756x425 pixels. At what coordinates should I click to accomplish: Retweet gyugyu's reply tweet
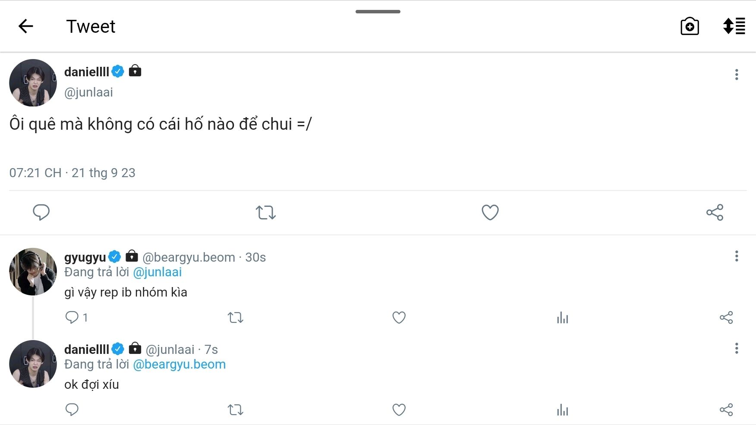pyautogui.click(x=236, y=318)
